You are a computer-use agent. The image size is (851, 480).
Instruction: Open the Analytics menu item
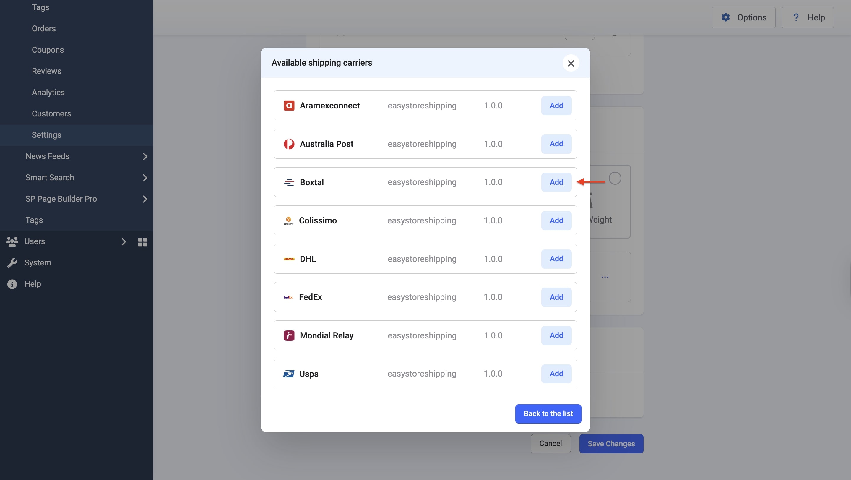48,93
